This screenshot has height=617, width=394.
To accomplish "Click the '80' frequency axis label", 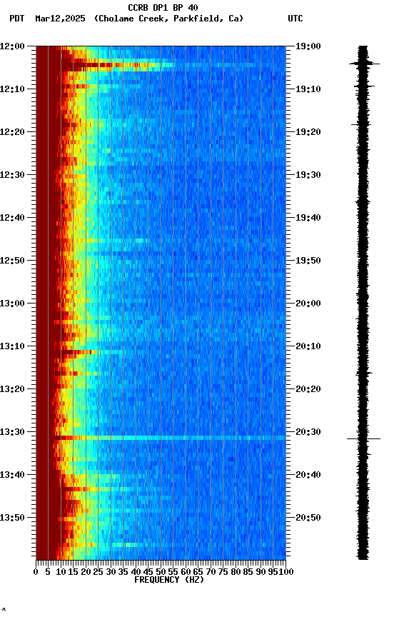I will [236, 572].
